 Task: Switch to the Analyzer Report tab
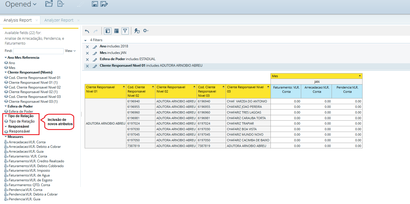(59, 20)
